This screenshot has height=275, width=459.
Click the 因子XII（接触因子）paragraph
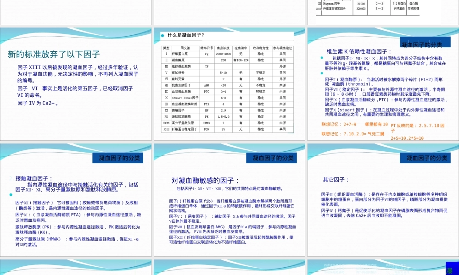[x=76, y=205]
